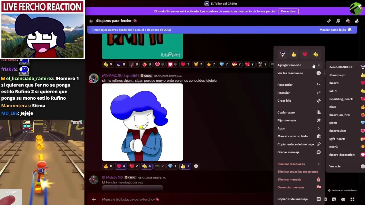Viewport: 365px width, 205px height.
Task: Choose Reenviar from context menu
Action: (299, 93)
